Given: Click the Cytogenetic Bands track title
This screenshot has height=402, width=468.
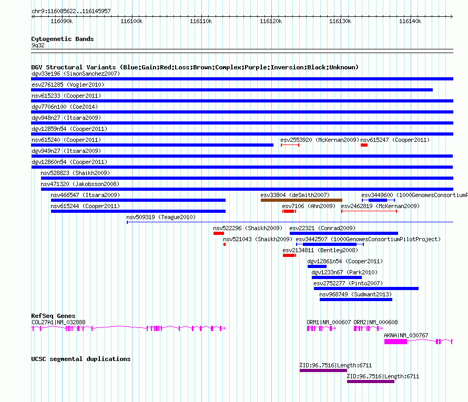Looking at the screenshot, I should pyautogui.click(x=63, y=39).
